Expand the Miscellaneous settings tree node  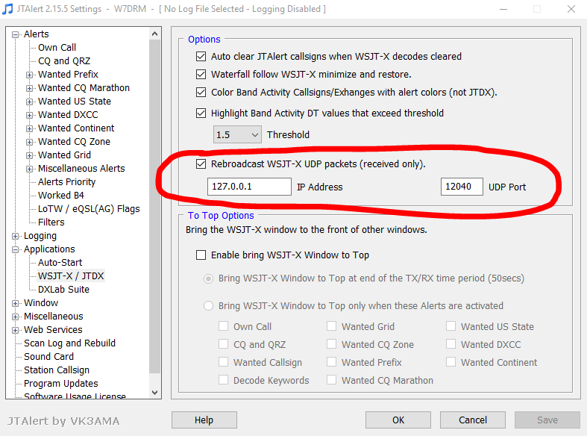16,317
